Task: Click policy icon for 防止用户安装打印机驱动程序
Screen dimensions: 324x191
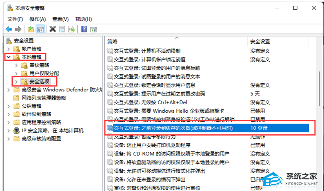Action: click(x=110, y=145)
